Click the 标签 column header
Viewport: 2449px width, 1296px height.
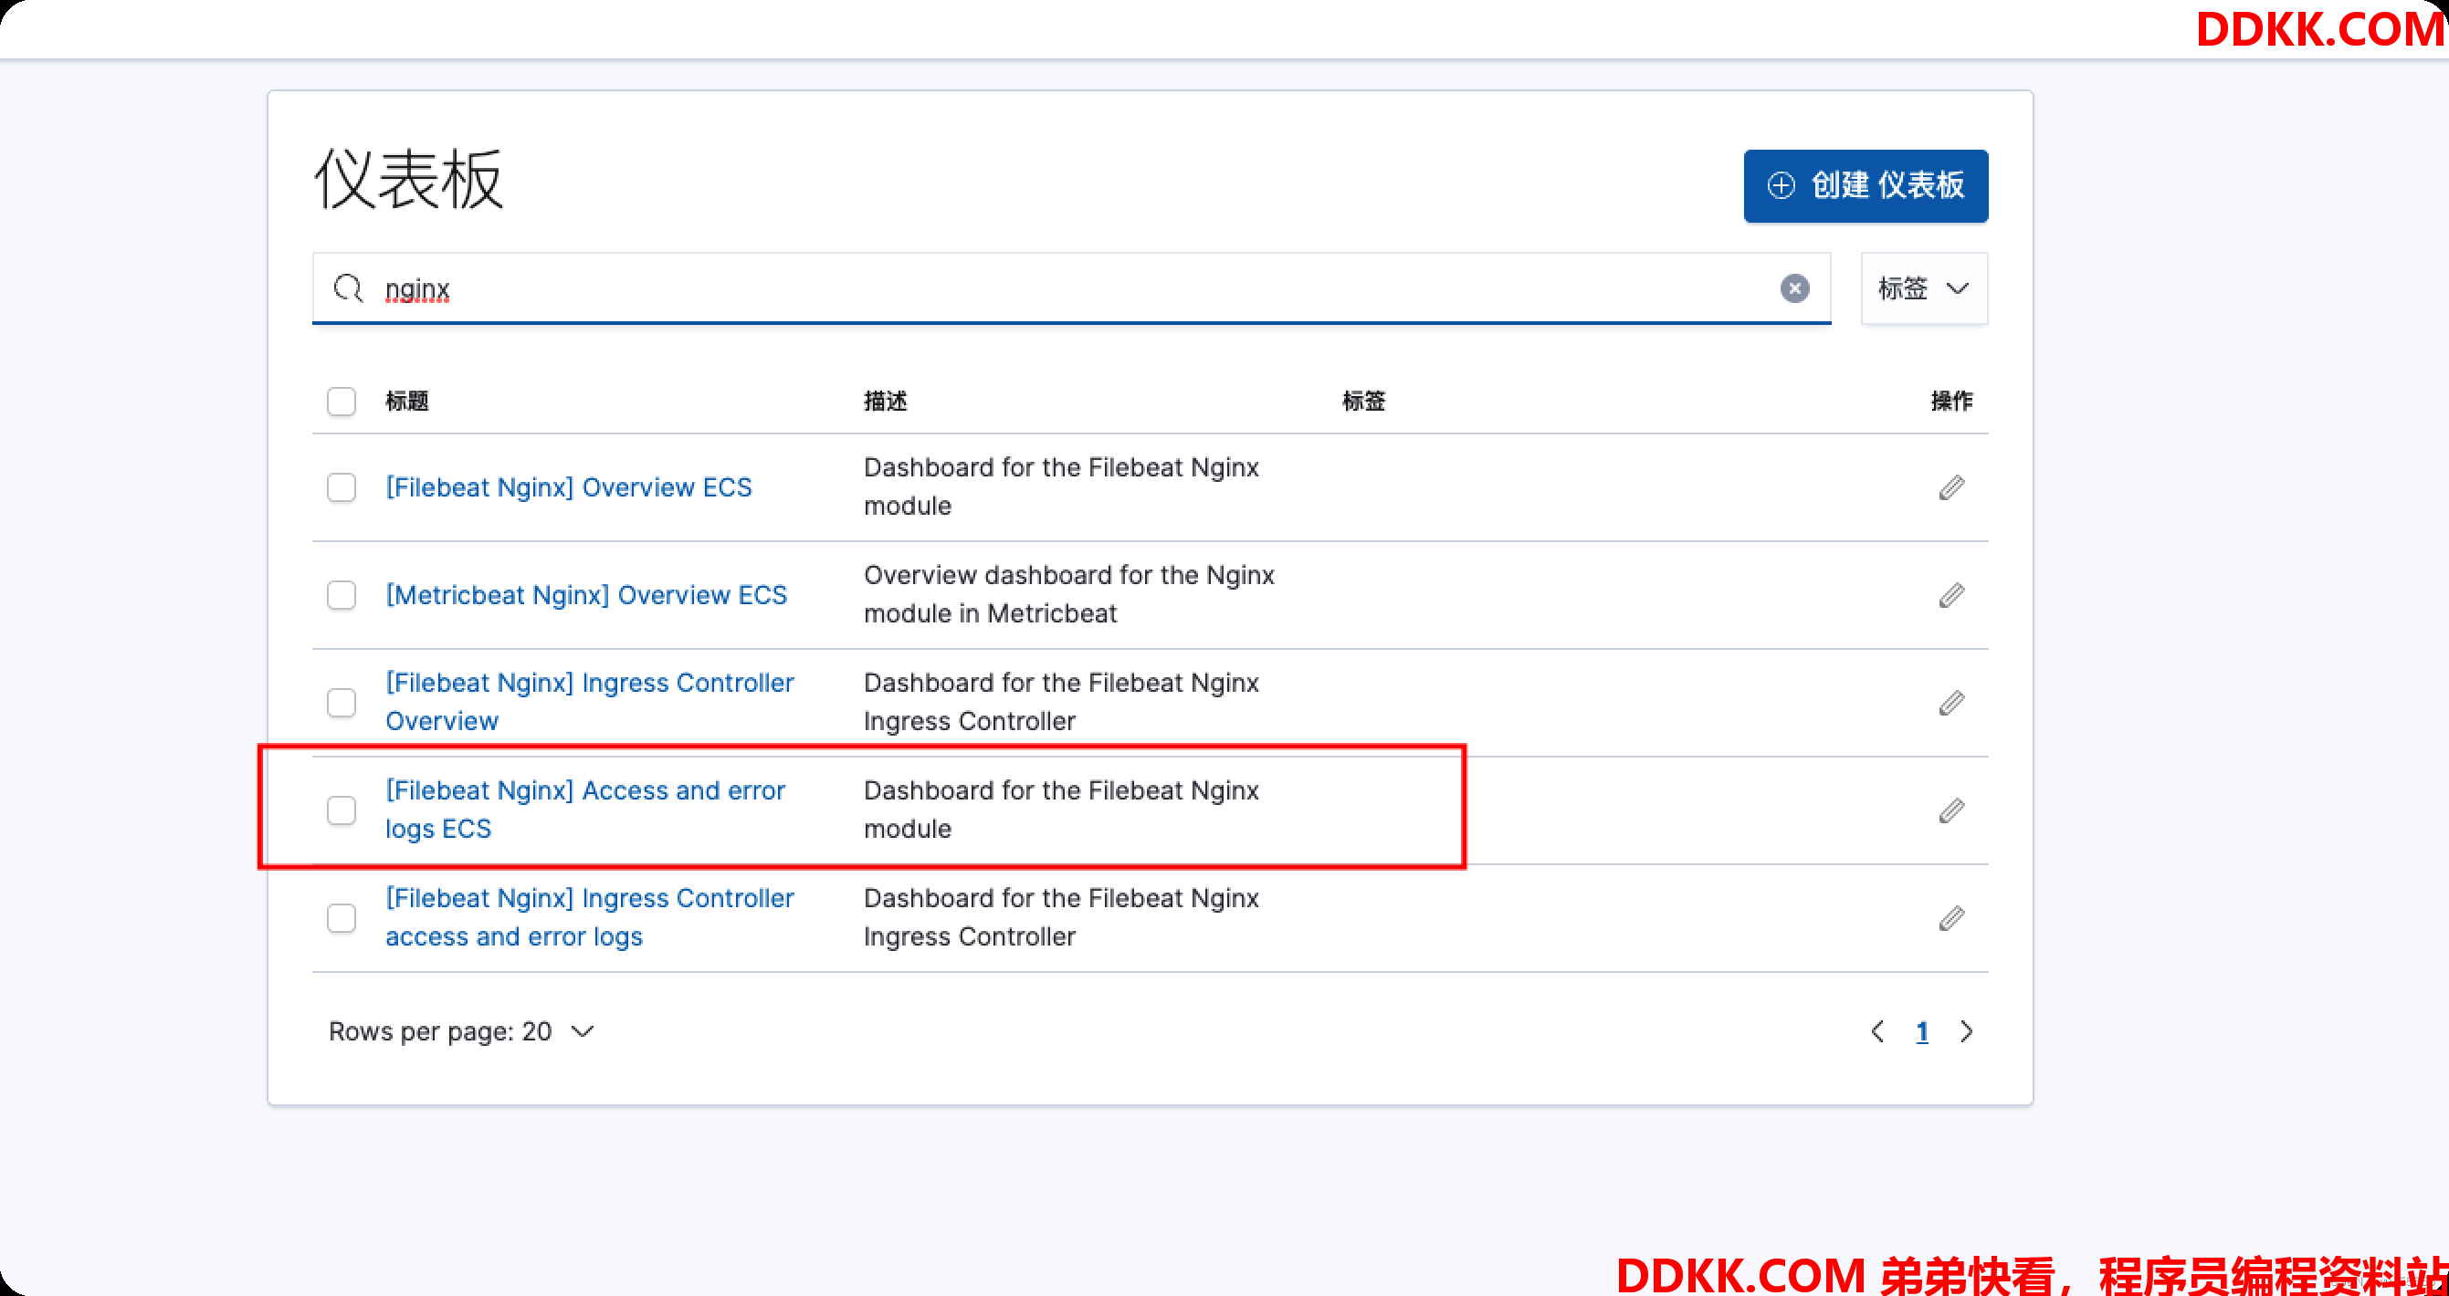(x=1363, y=401)
